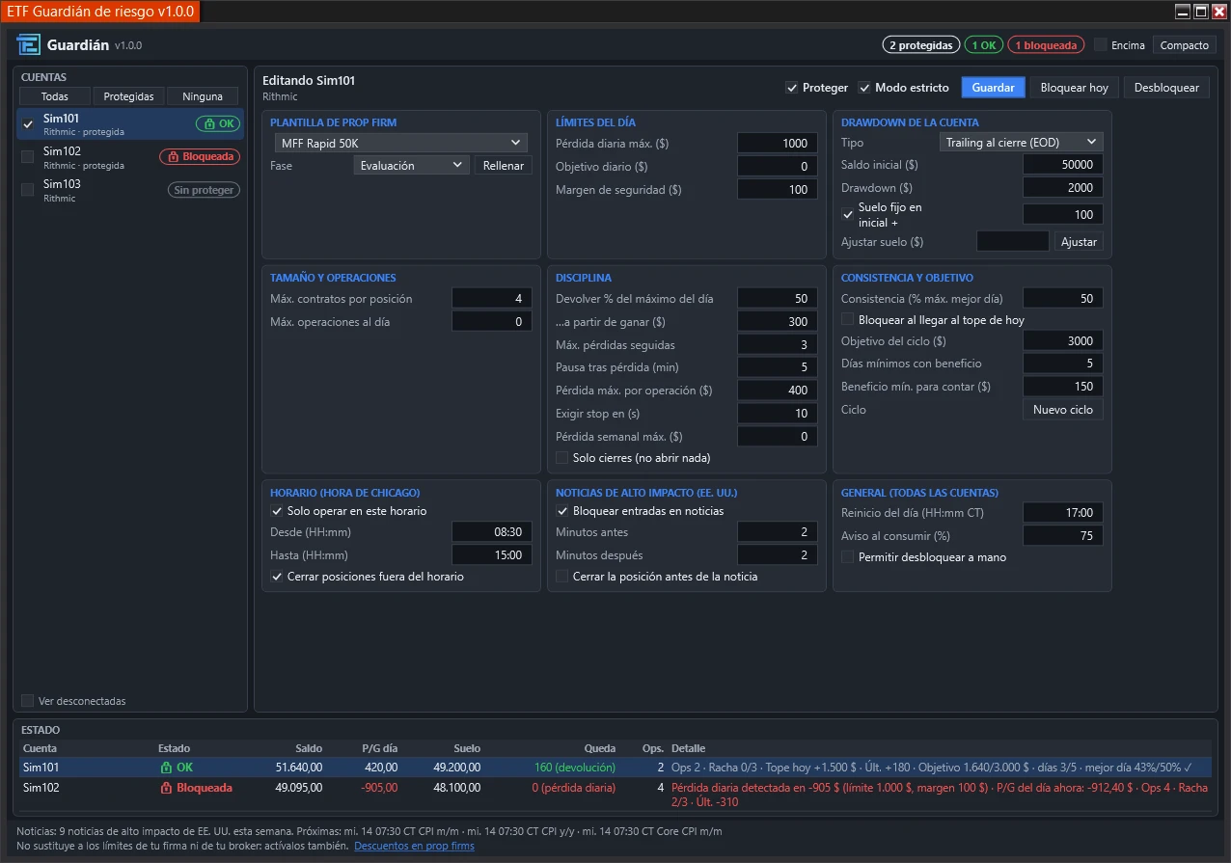Click the Drawdown ($) field
Image resolution: width=1231 pixels, height=863 pixels.
point(1063,188)
